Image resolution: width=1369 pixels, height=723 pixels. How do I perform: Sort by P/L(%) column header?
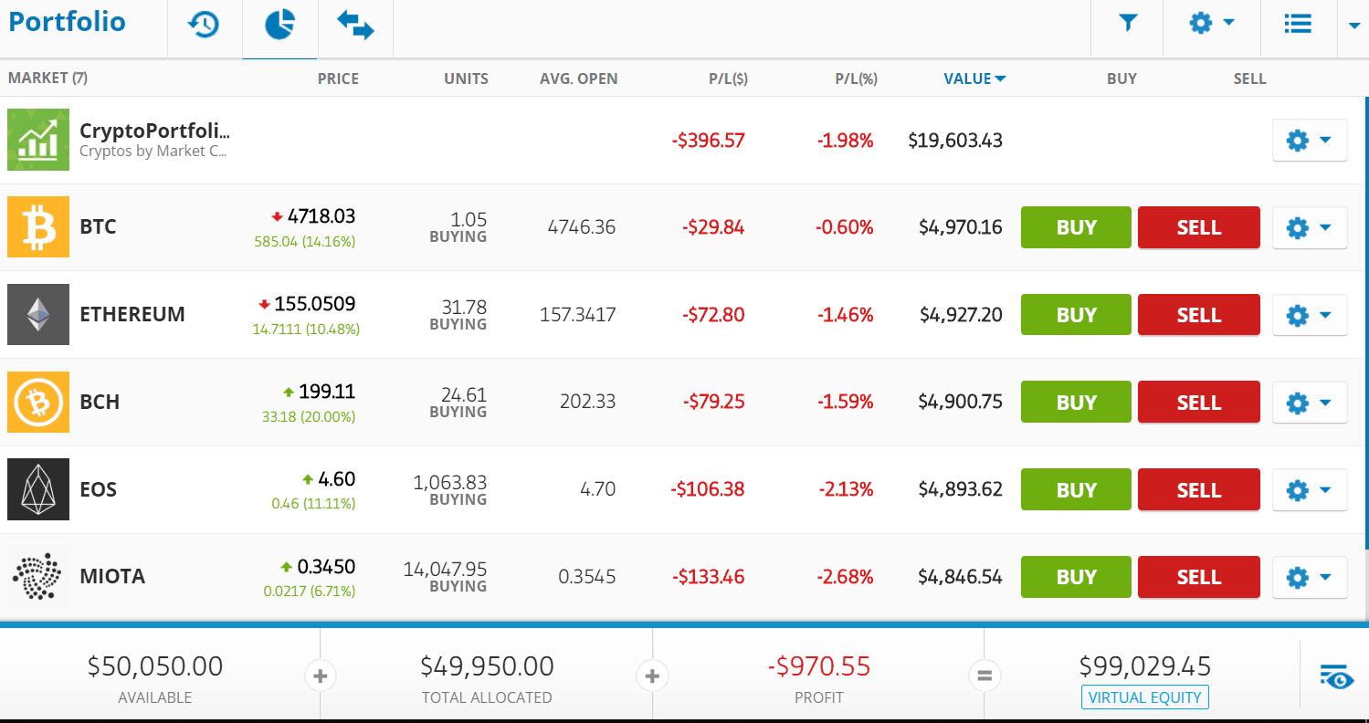(x=856, y=79)
